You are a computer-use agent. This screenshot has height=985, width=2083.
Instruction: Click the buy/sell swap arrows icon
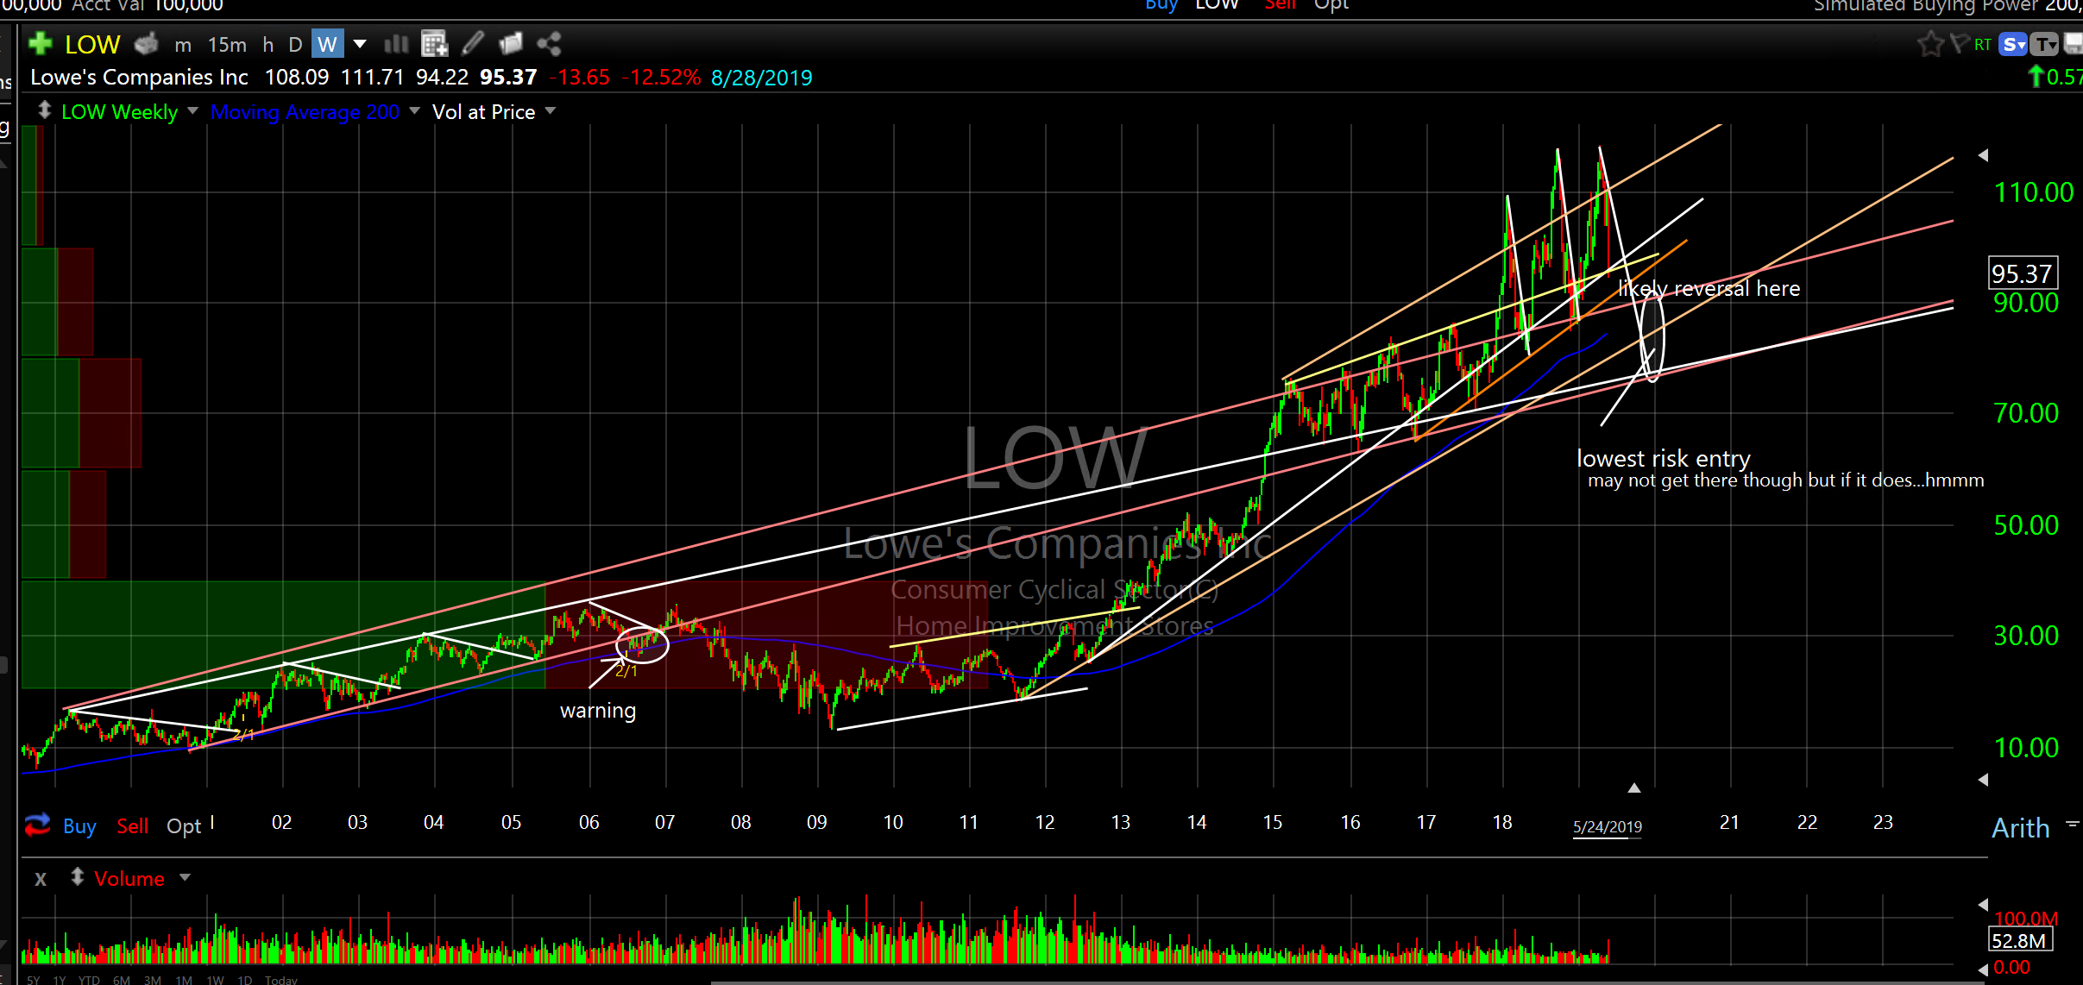point(37,825)
